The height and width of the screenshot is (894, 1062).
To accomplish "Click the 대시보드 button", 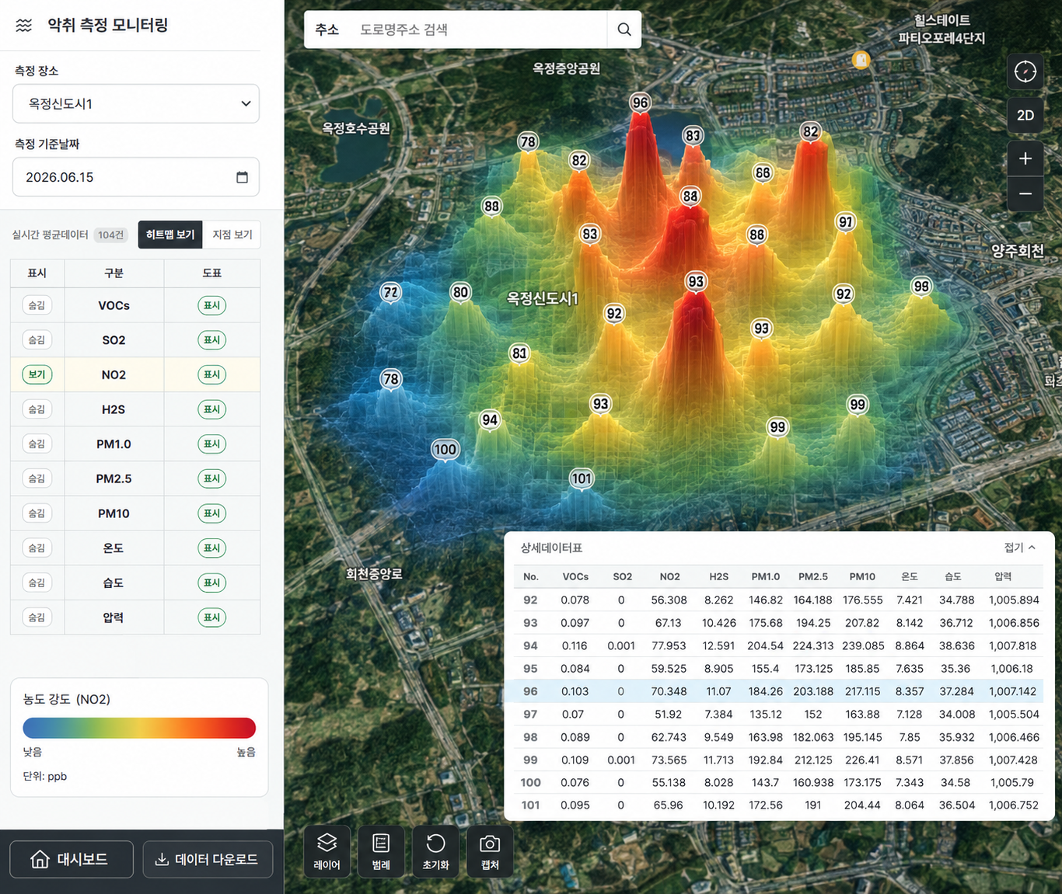I will [x=72, y=859].
